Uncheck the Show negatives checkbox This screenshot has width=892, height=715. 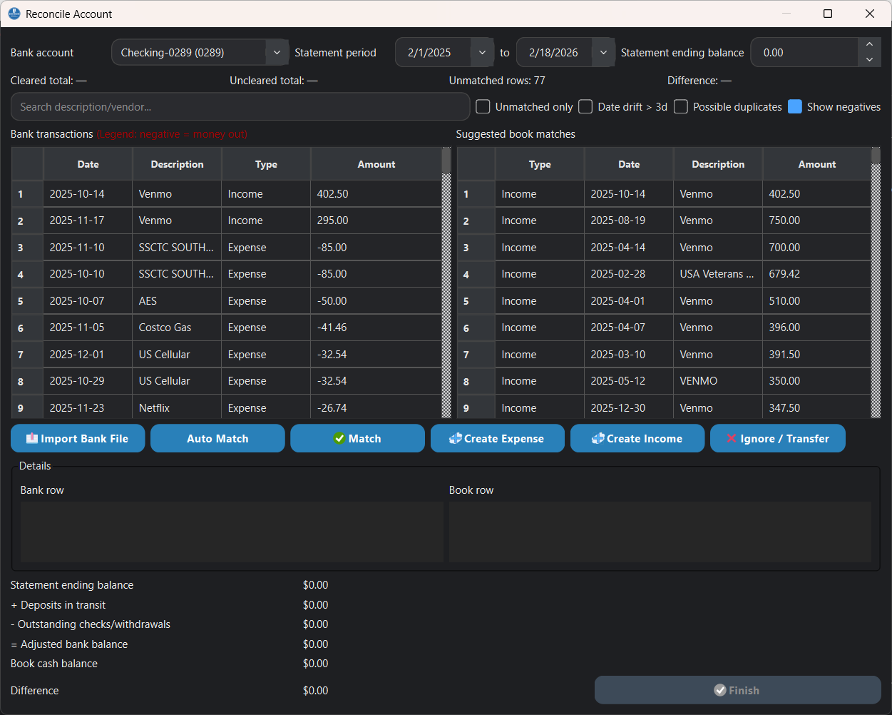coord(795,107)
